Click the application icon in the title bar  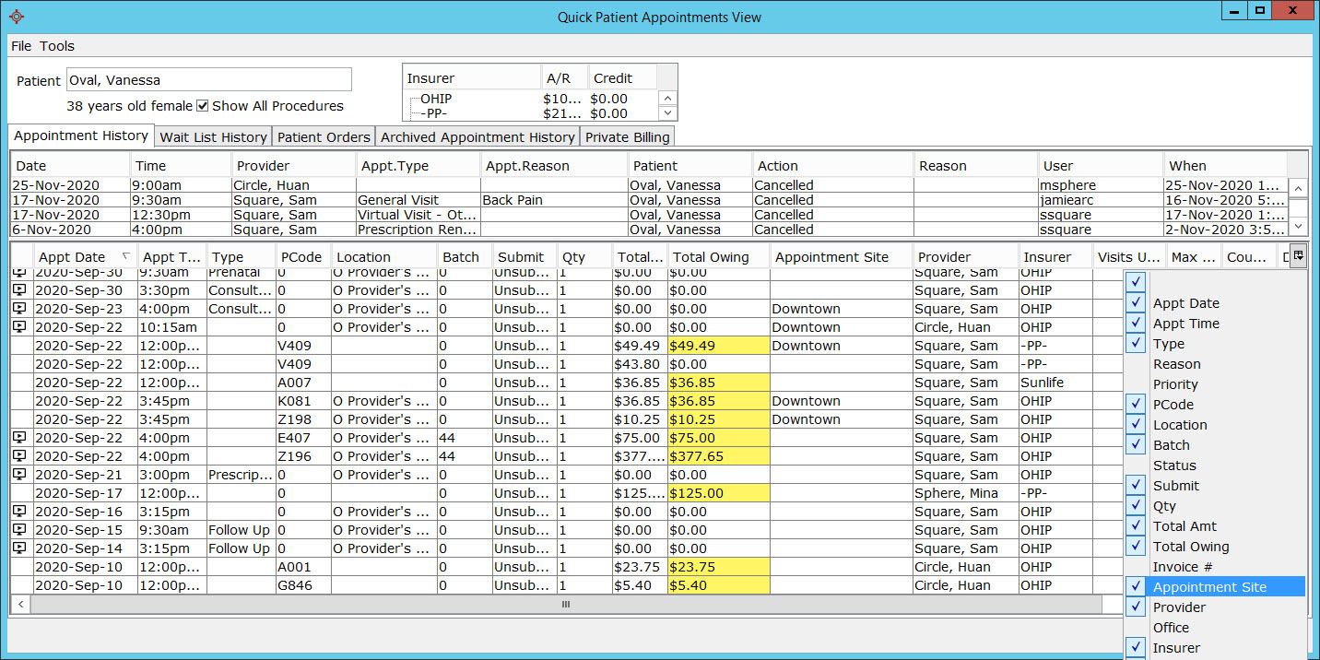tap(16, 17)
